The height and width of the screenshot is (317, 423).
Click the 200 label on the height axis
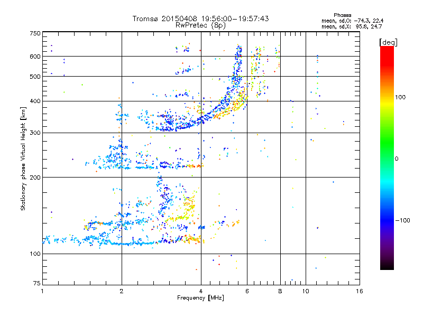35,178
